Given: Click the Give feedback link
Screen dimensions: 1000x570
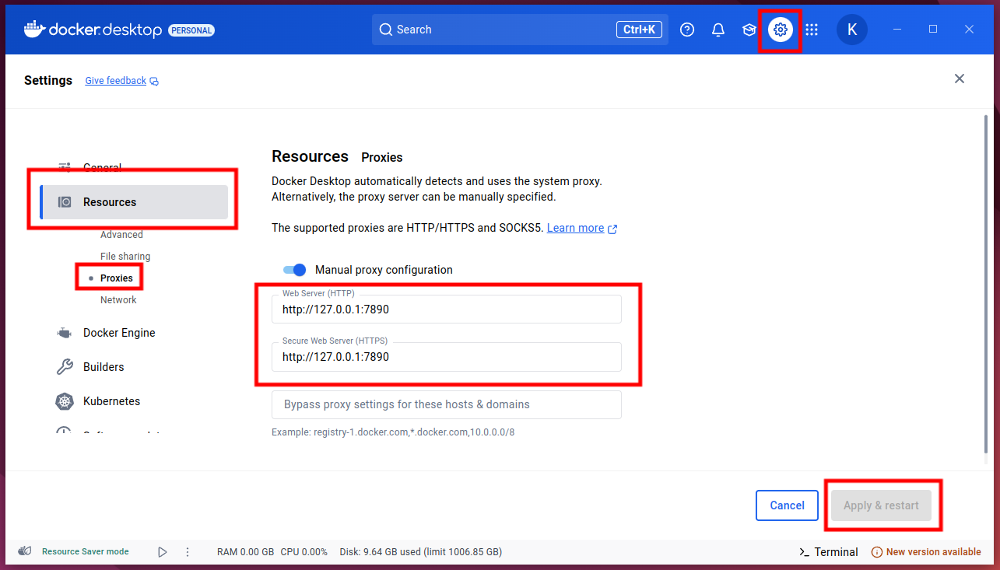Looking at the screenshot, I should tap(116, 81).
